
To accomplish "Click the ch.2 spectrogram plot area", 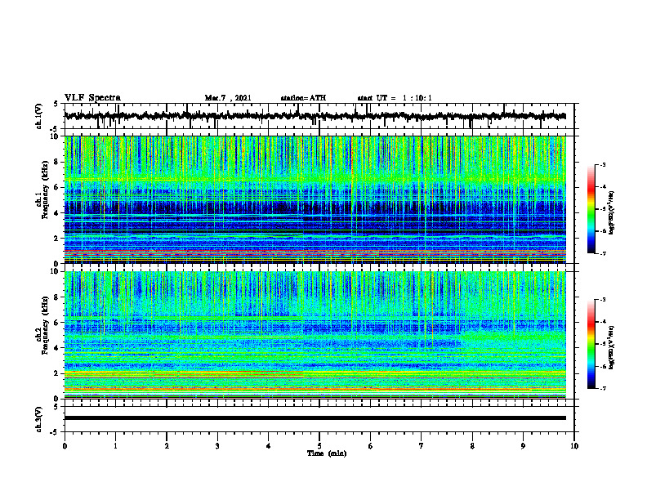I will [x=315, y=335].
